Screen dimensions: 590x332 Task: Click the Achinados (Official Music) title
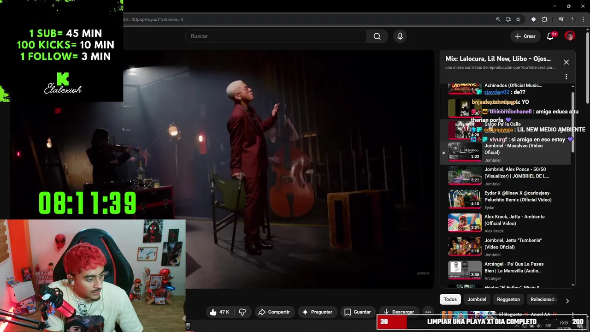513,86
